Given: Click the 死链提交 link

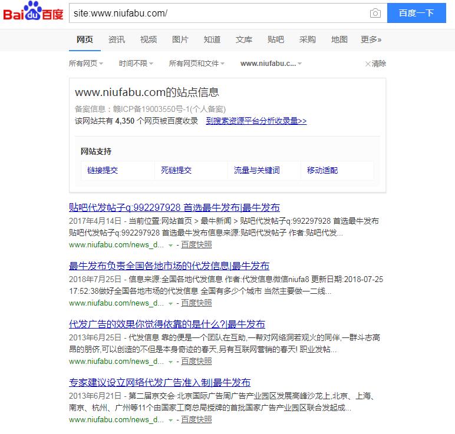Looking at the screenshot, I should 176,170.
